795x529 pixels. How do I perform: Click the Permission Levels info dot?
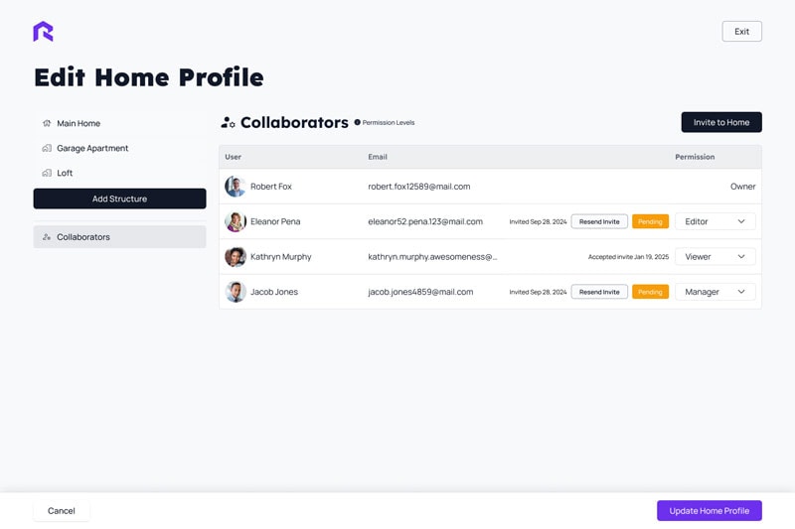(x=358, y=123)
